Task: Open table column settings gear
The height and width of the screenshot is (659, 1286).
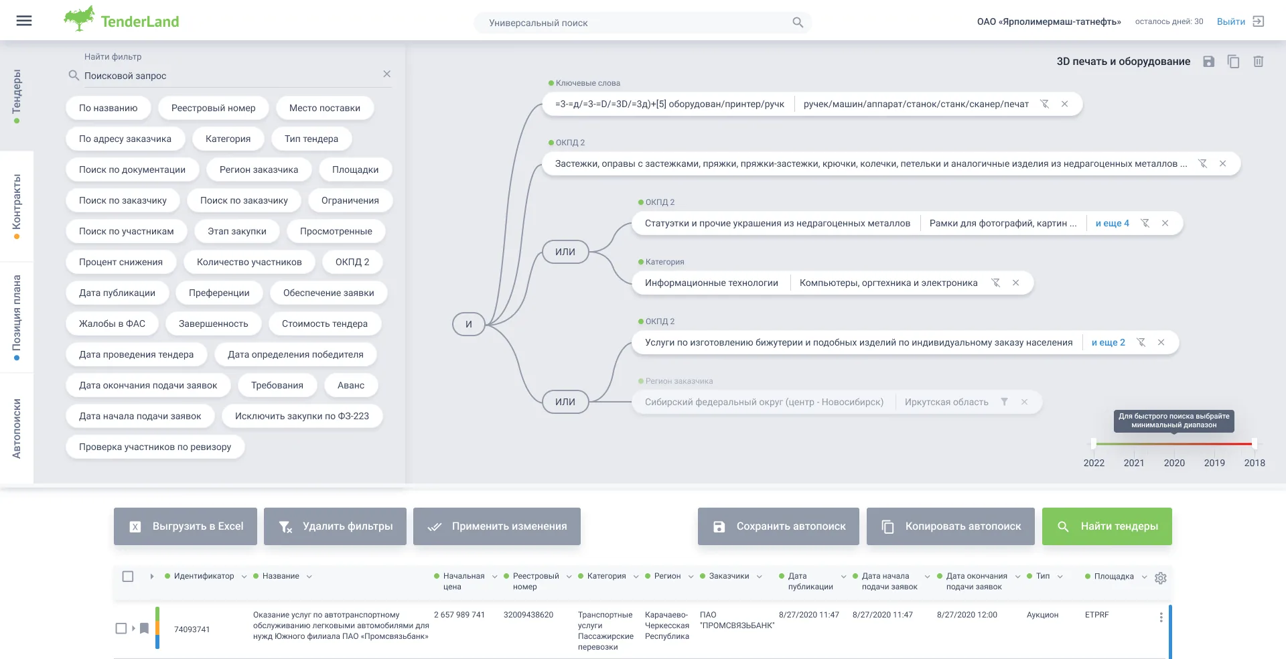Action: click(1161, 578)
